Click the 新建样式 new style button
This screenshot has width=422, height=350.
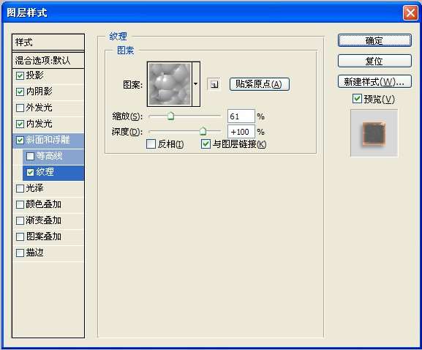(374, 81)
